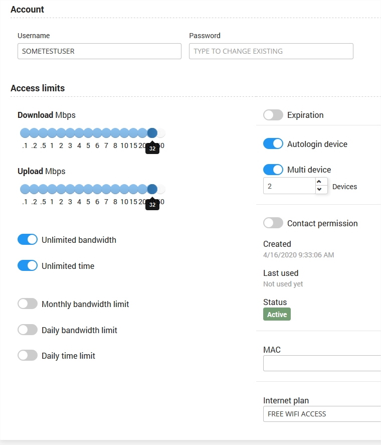Select .1 Mbps on Download slider
The image size is (381, 445).
pyautogui.click(x=25, y=133)
